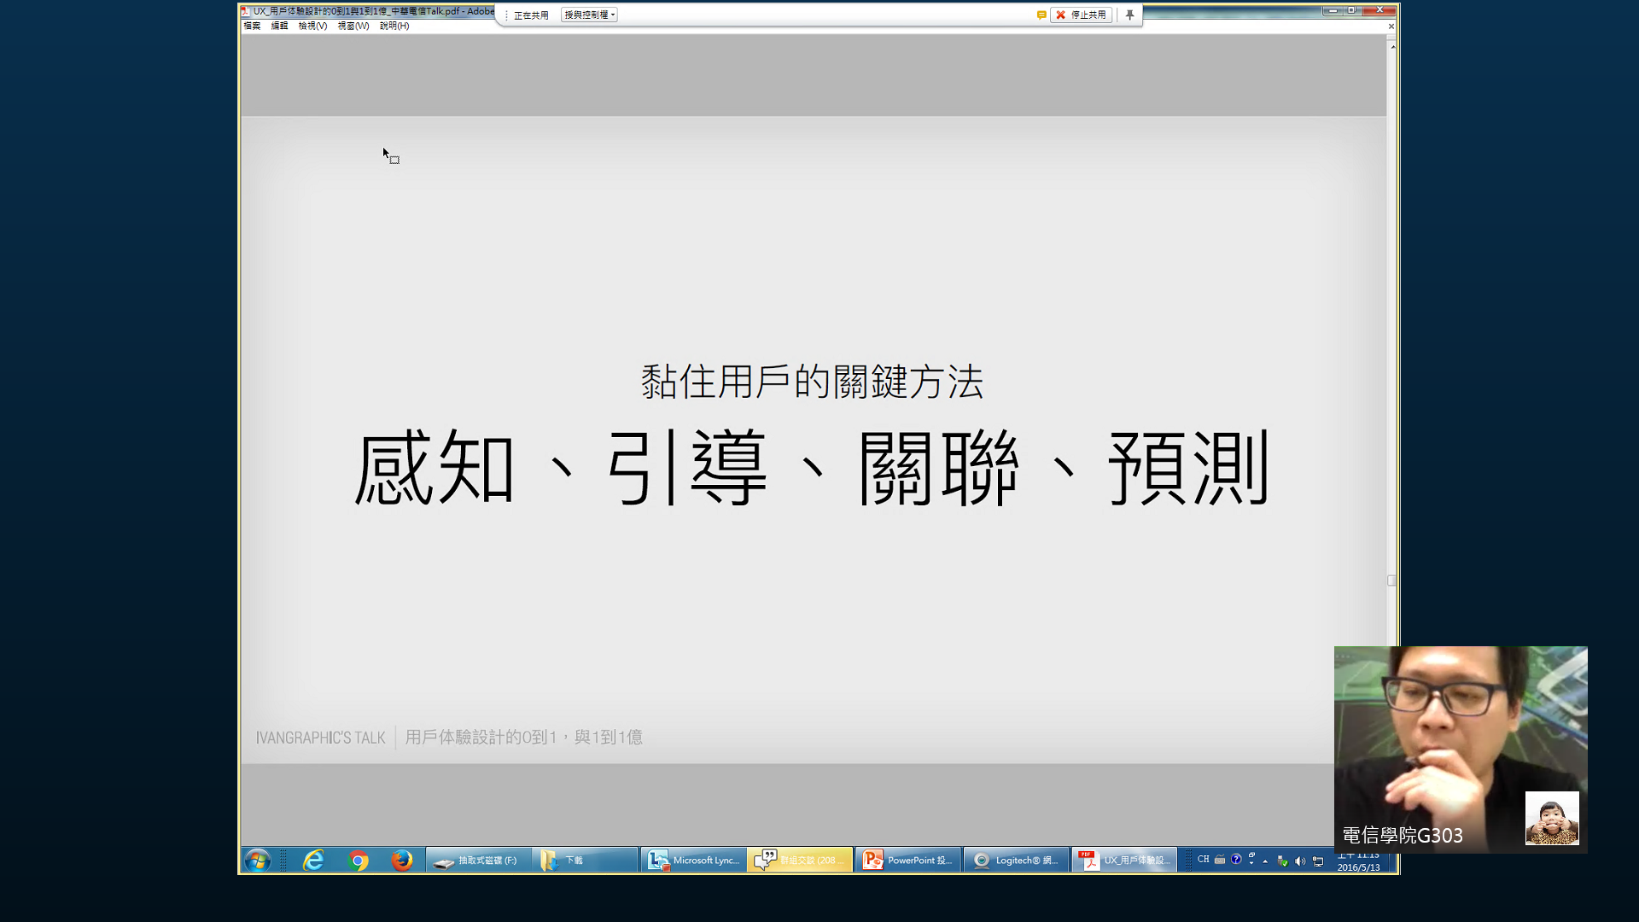Click the yellow chat bubble icon in sharing bar

tap(1041, 15)
